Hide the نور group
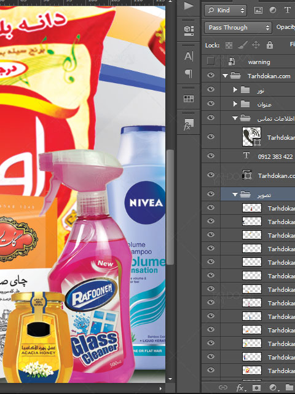 click(211, 89)
